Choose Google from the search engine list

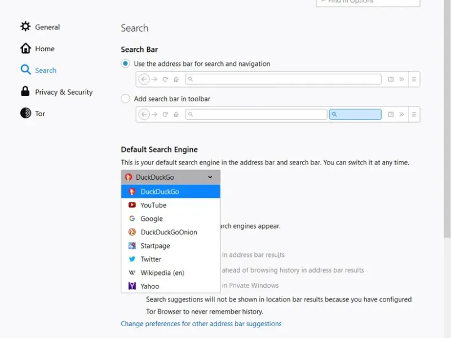[x=152, y=219]
